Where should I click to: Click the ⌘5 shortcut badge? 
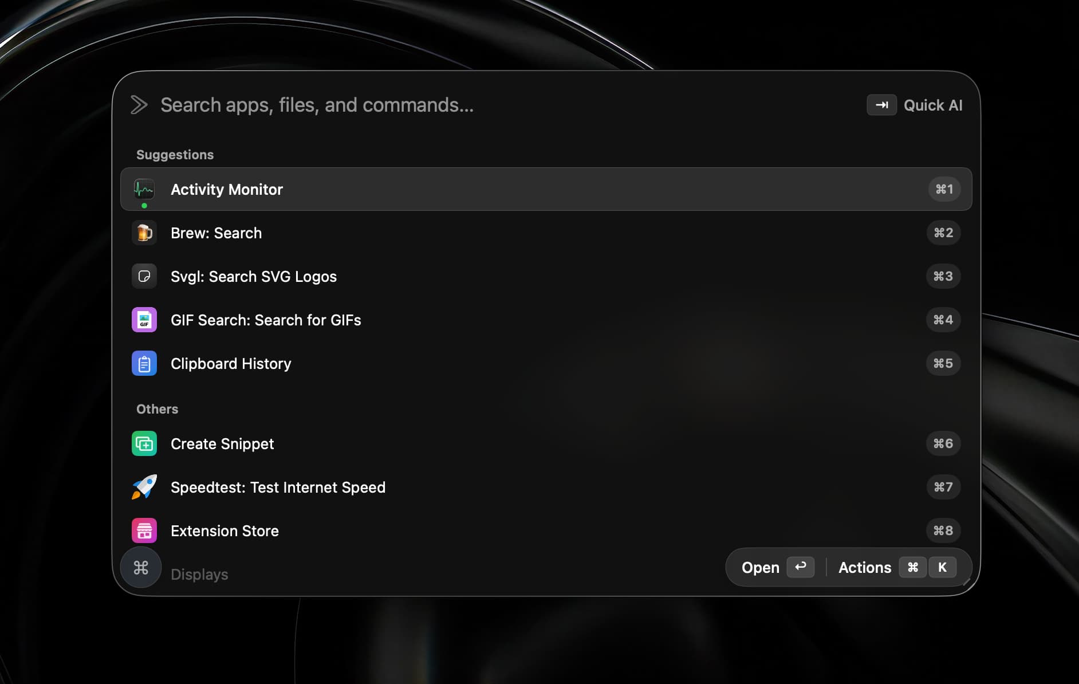943,363
